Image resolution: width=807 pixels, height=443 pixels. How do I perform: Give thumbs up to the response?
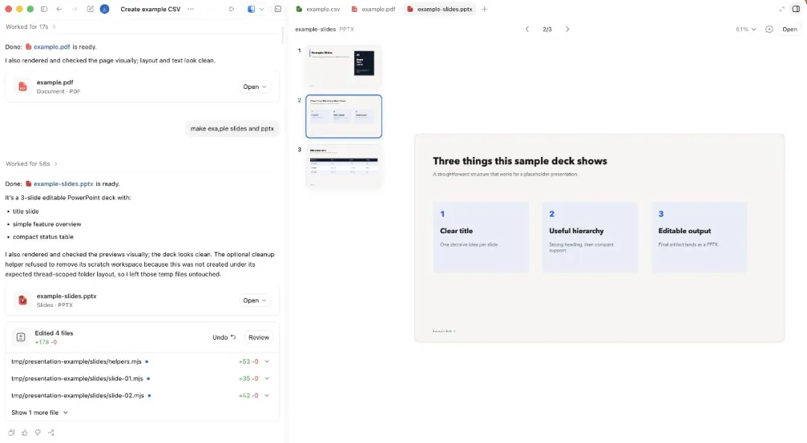24,433
